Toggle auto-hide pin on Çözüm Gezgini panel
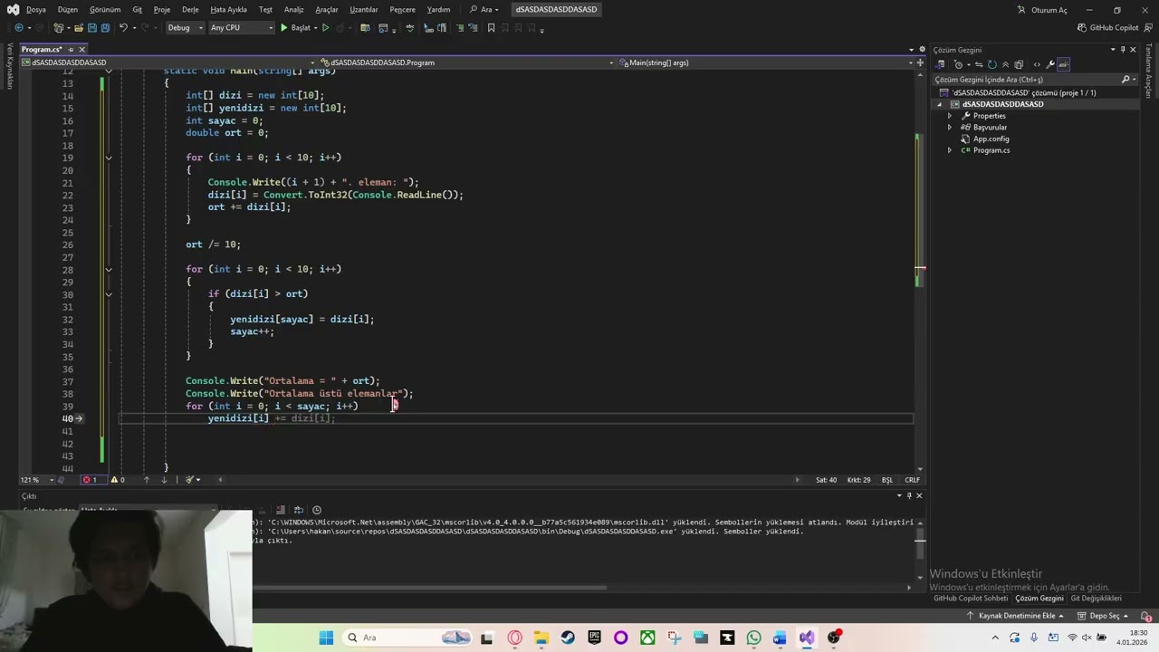1159x652 pixels. point(1123,50)
